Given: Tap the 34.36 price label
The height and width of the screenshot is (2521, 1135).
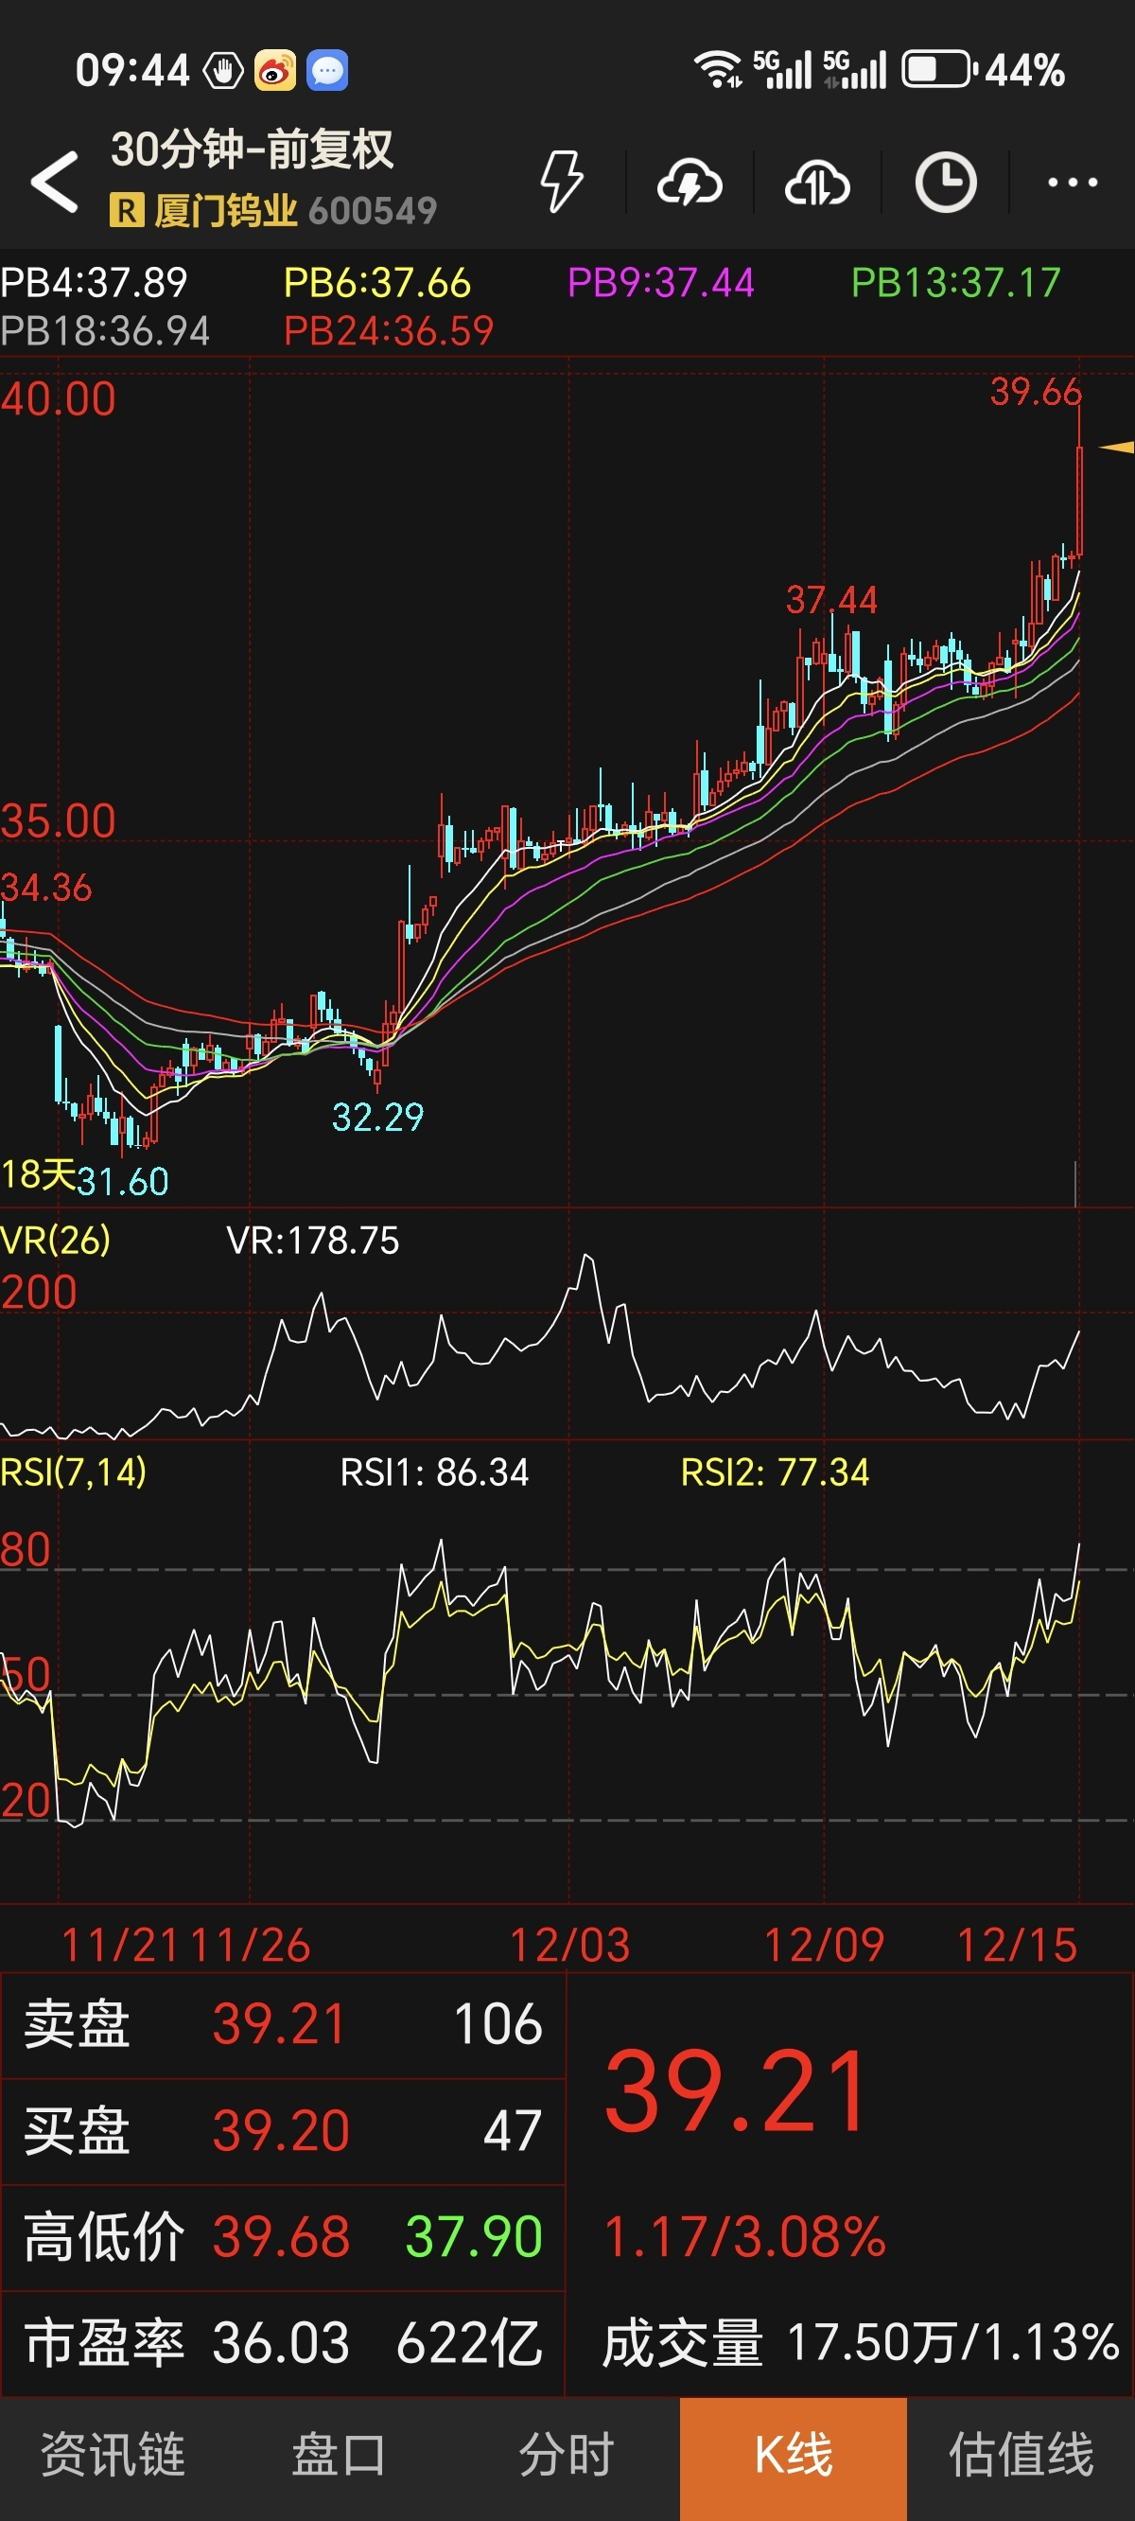Looking at the screenshot, I should [46, 888].
